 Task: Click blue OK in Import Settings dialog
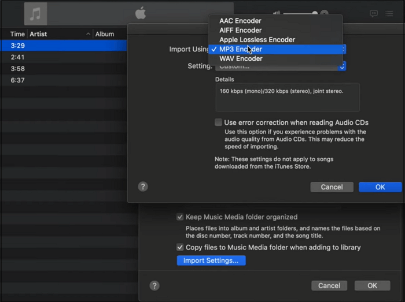tap(380, 187)
